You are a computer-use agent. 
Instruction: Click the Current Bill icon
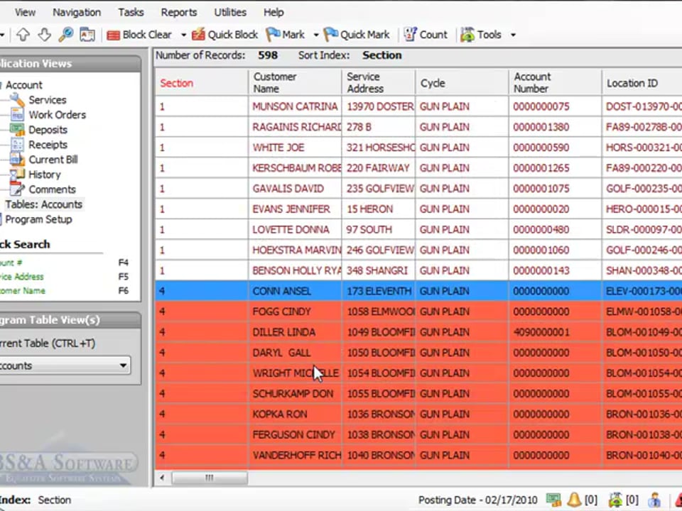tap(17, 160)
